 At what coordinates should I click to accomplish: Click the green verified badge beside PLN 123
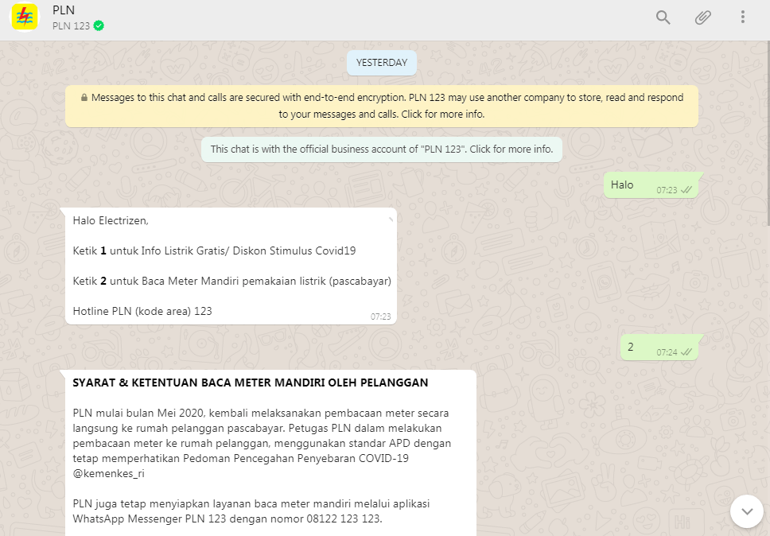(99, 25)
